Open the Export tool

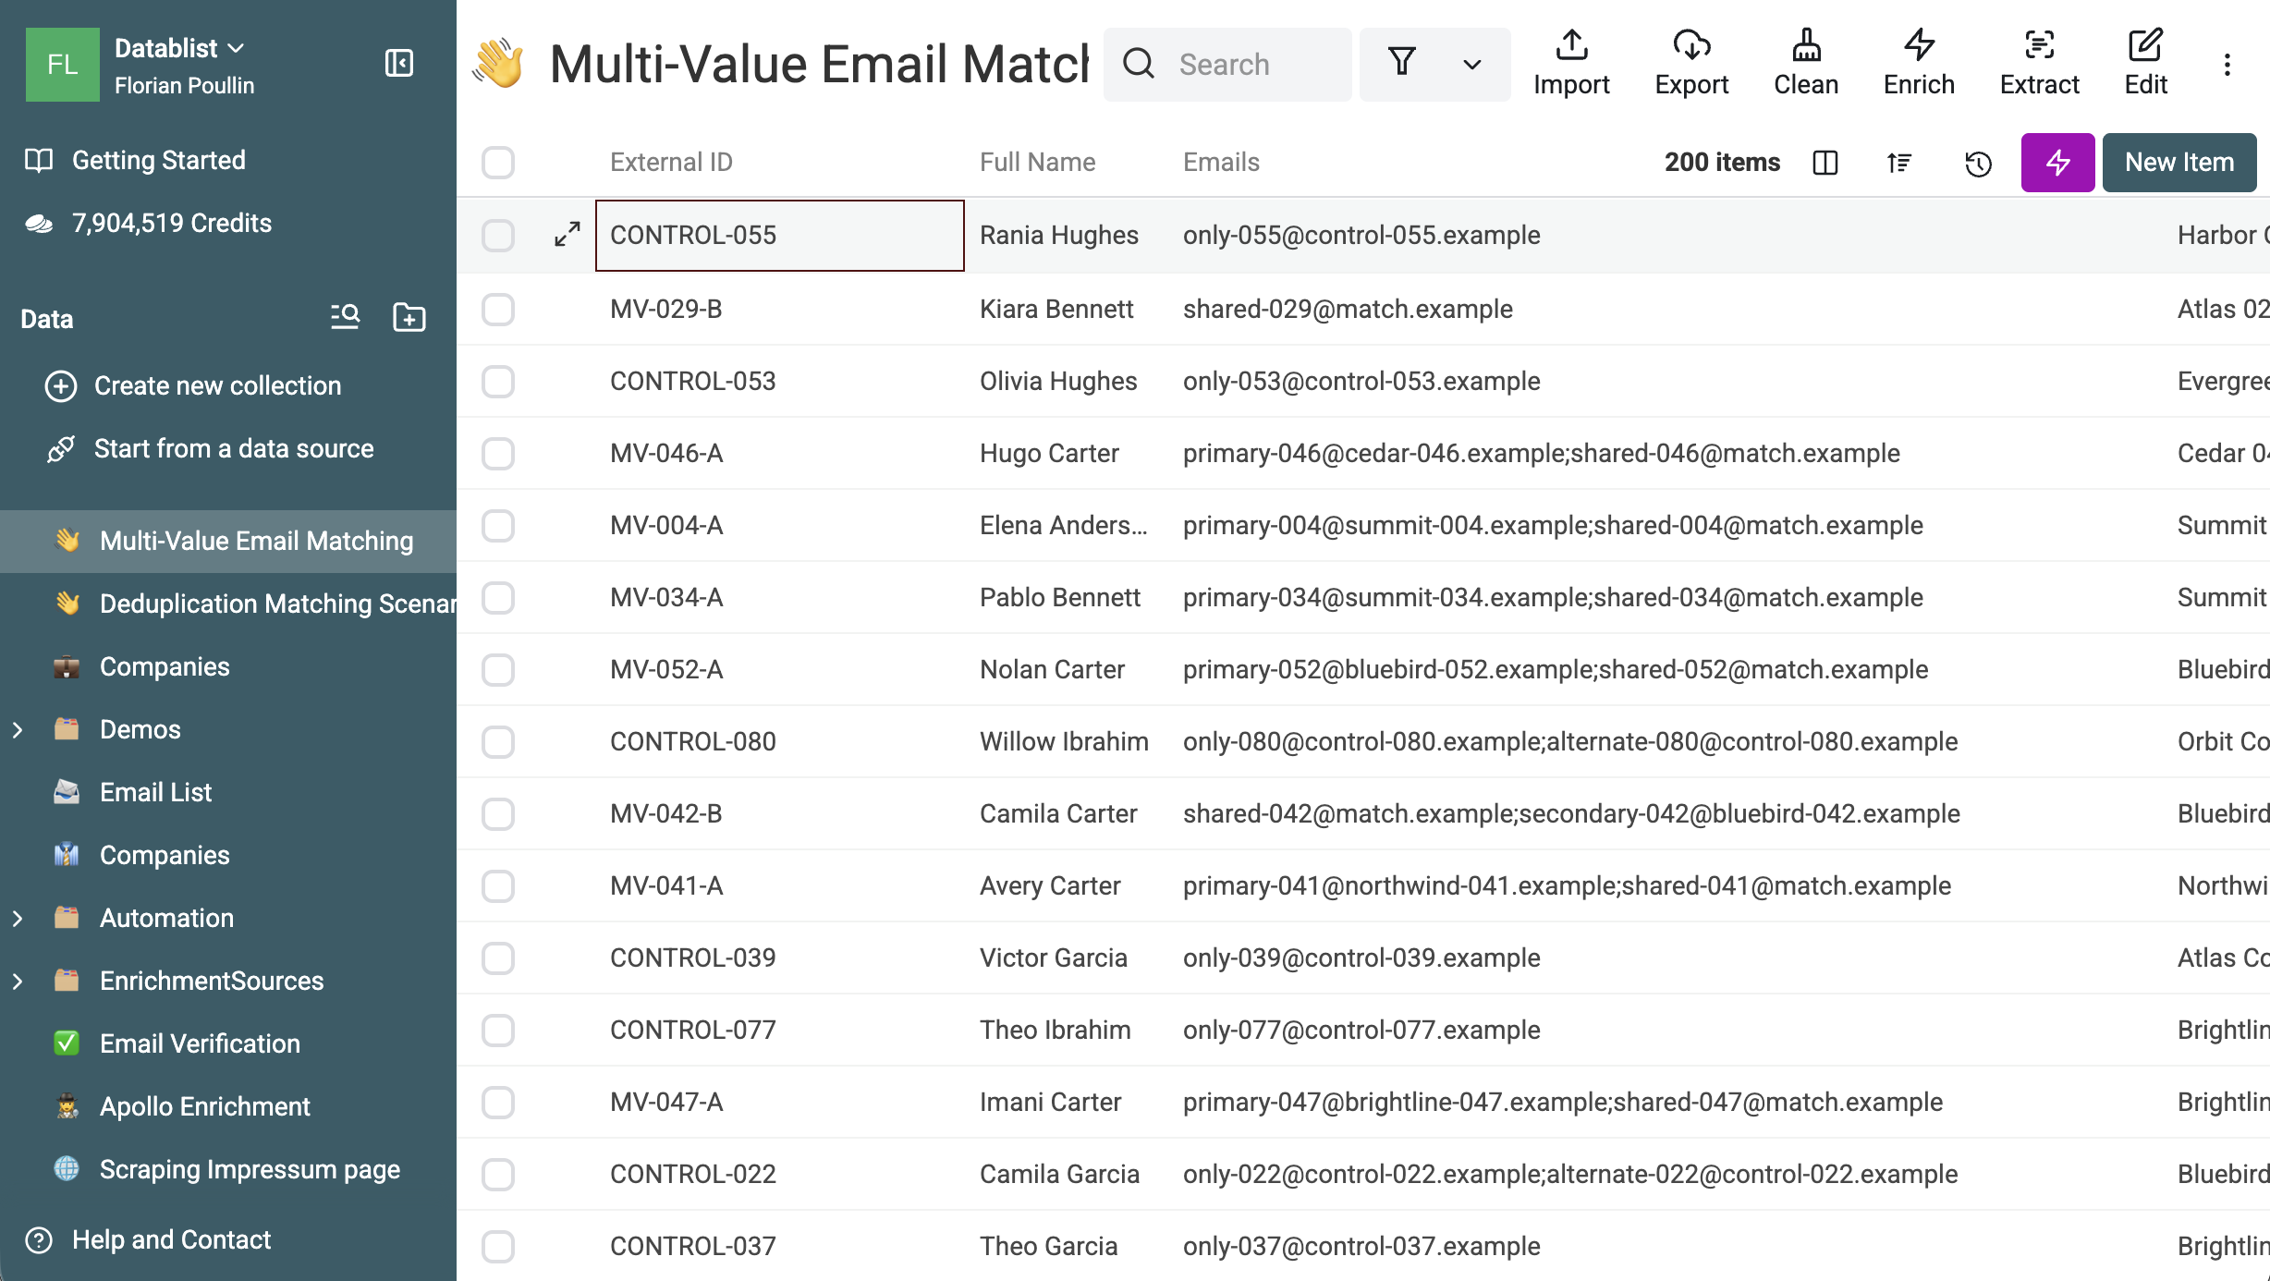click(x=1691, y=64)
